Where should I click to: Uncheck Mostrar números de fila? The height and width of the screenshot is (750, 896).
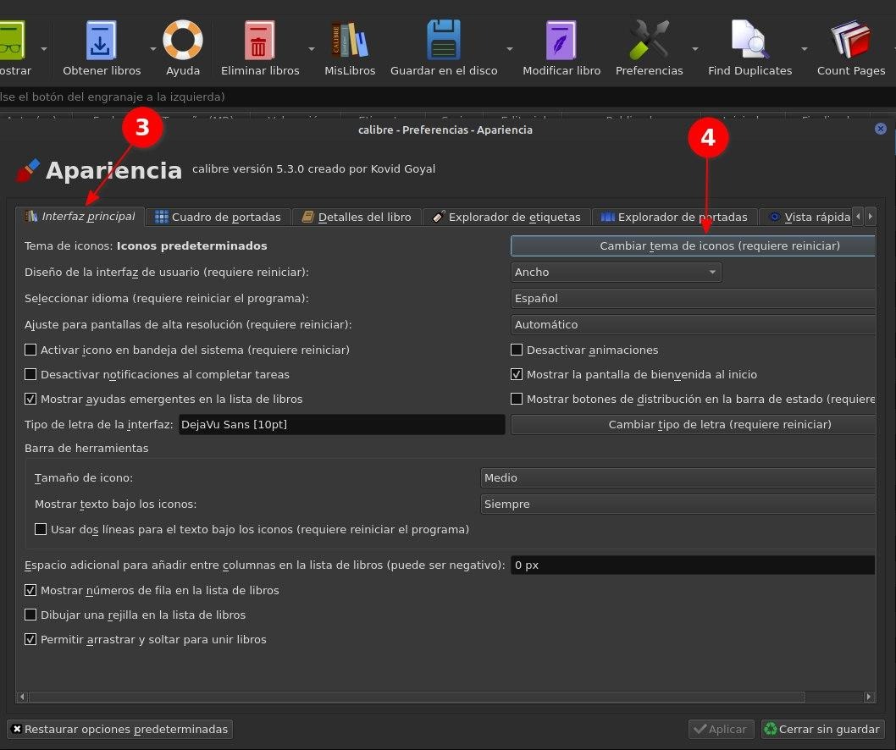tap(30, 590)
